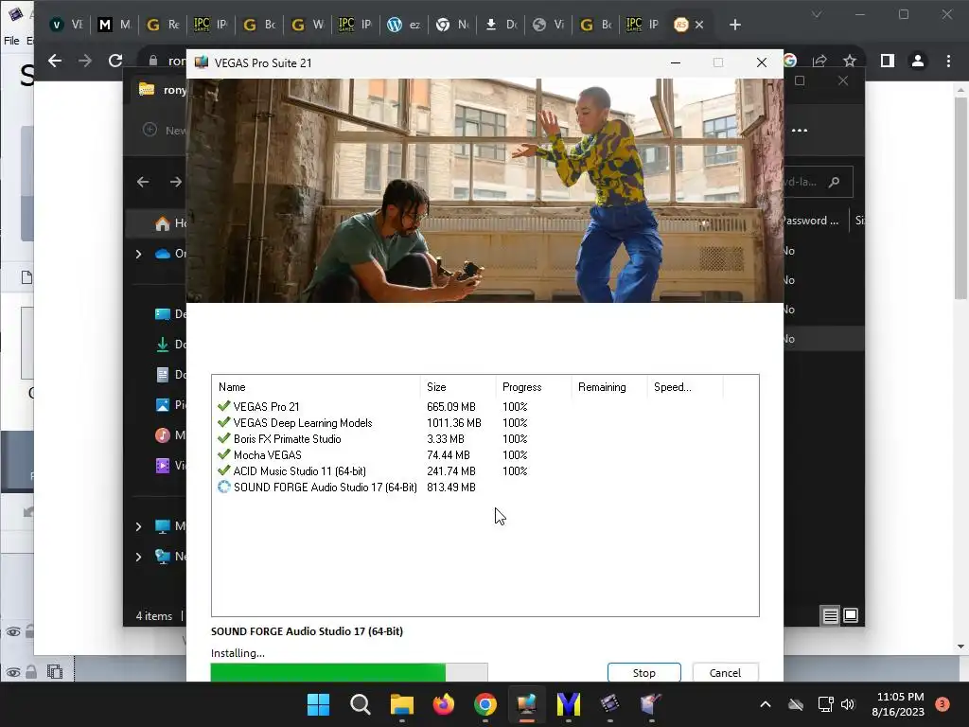This screenshot has height=727, width=969.
Task: Show hidden system tray icons
Action: pos(765,704)
